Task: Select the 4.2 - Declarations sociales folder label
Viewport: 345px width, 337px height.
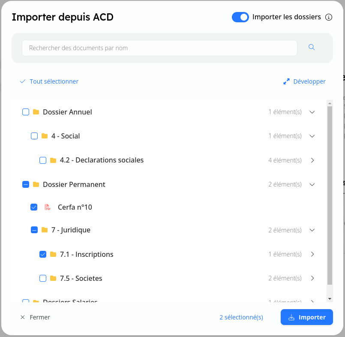Action: click(x=102, y=160)
